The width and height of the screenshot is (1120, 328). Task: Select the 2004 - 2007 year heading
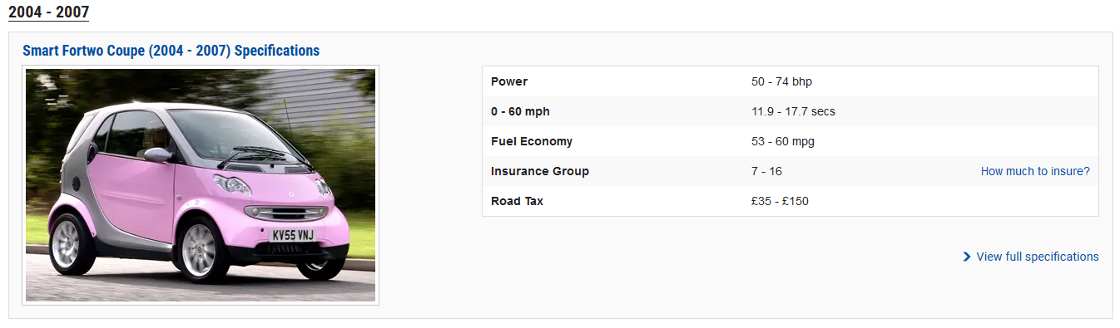click(48, 12)
